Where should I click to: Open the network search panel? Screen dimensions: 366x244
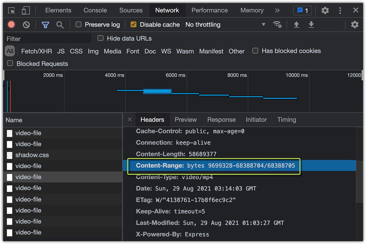tap(60, 24)
